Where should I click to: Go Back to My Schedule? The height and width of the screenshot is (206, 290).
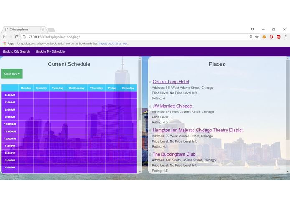coord(50,52)
